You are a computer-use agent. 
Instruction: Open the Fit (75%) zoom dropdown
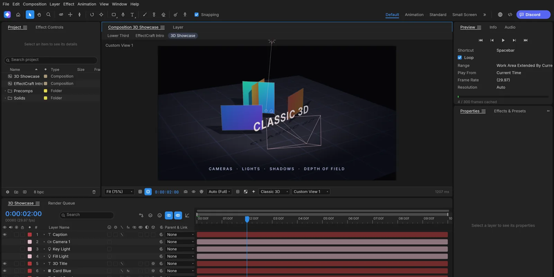tap(120, 192)
